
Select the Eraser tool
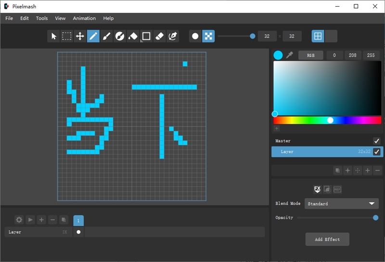[x=159, y=37]
